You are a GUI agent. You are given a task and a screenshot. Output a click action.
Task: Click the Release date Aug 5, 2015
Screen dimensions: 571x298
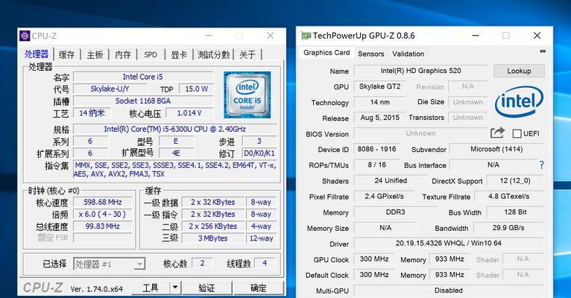(x=380, y=118)
